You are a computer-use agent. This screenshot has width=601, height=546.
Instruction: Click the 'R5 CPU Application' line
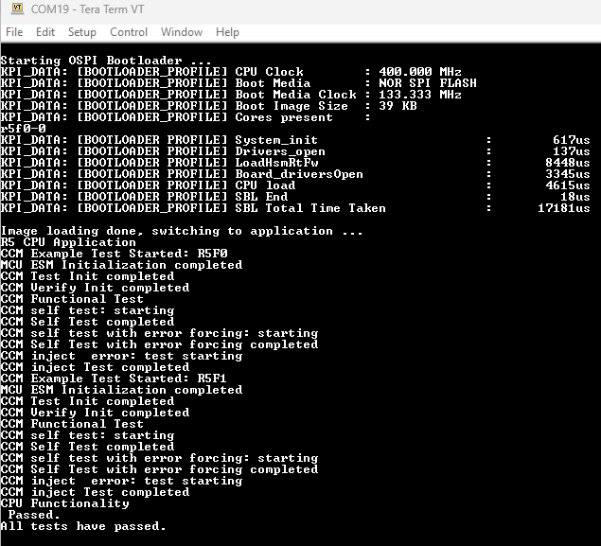[68, 242]
